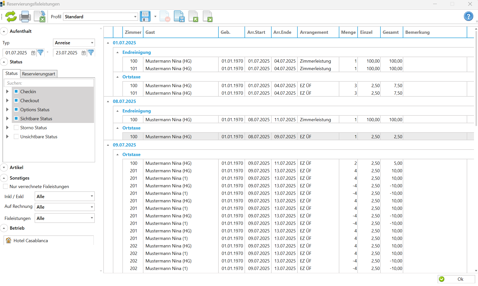Click filter funnel beside end date

click(x=91, y=53)
